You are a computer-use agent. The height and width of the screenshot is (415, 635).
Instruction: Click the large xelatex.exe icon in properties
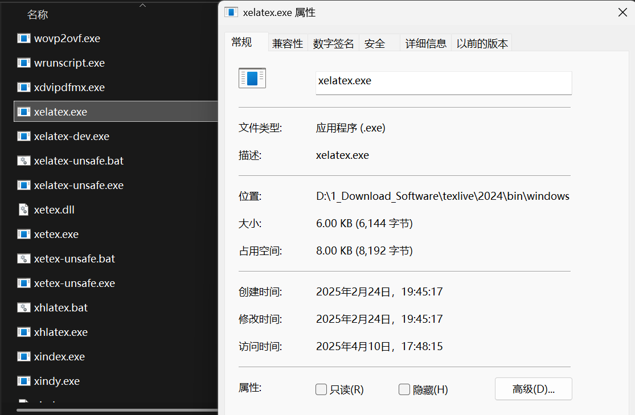tap(252, 79)
